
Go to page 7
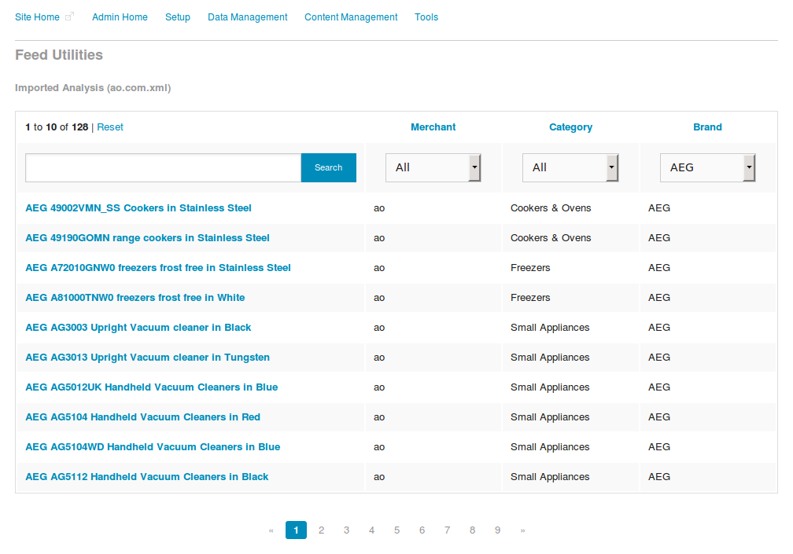[x=447, y=530]
